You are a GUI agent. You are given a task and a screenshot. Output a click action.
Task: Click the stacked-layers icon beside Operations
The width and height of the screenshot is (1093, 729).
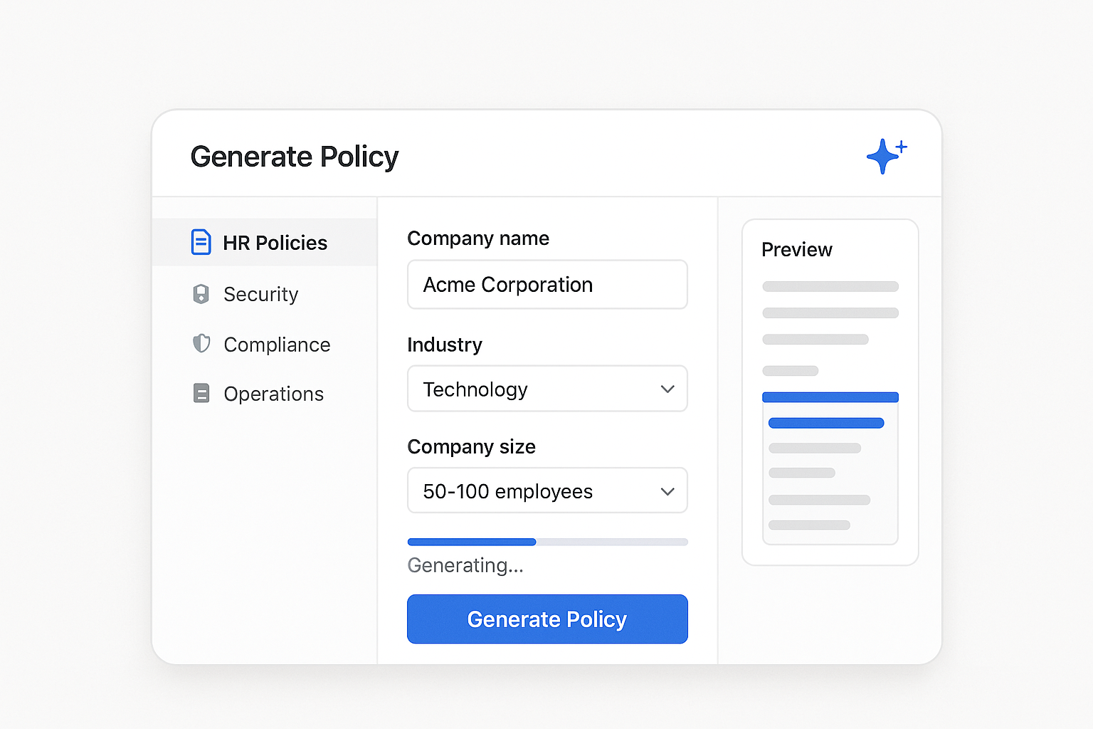[201, 393]
